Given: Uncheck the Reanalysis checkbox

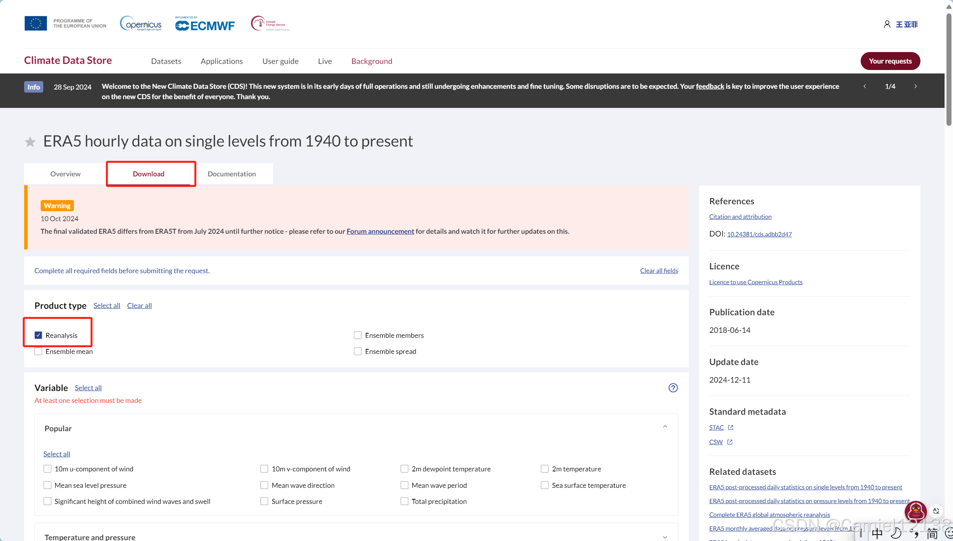Looking at the screenshot, I should coord(38,335).
